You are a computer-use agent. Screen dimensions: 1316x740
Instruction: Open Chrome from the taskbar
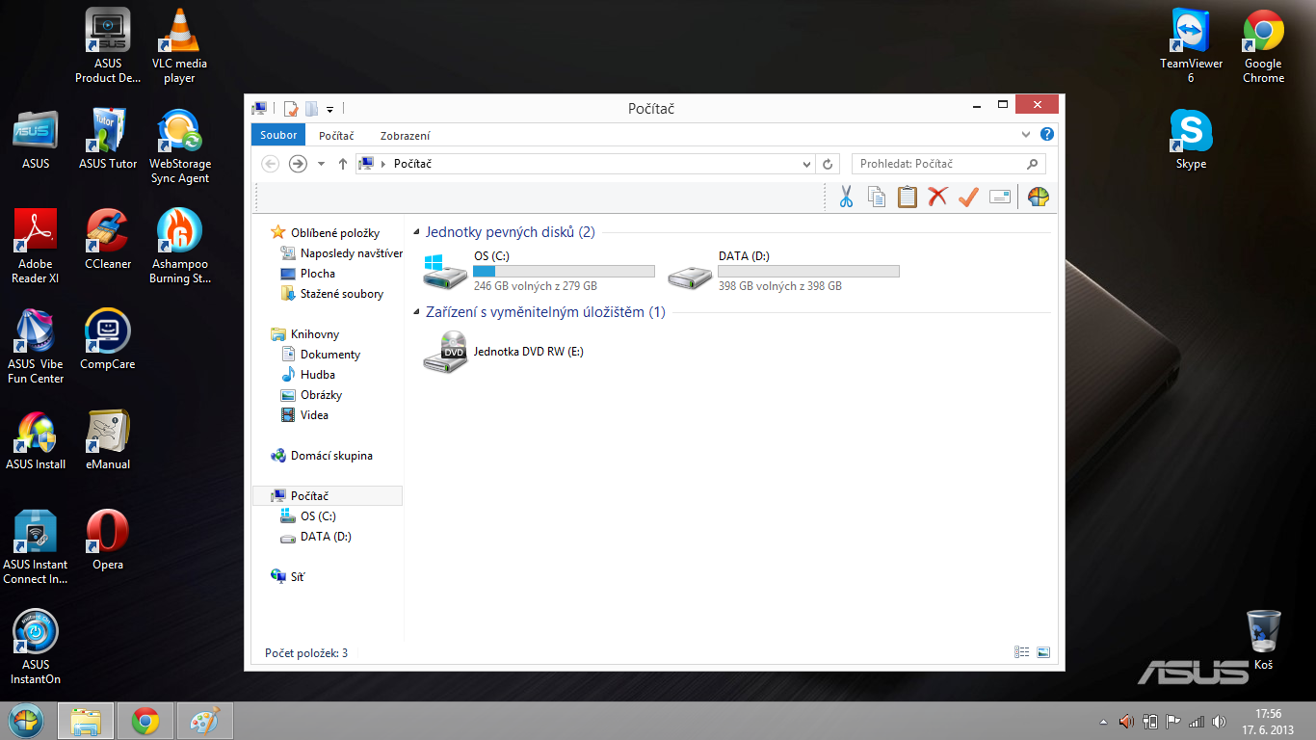click(x=145, y=721)
